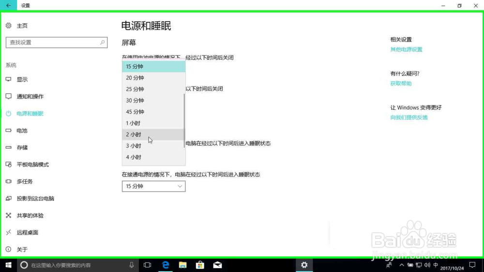The height and width of the screenshot is (272, 484).
Task: Click the 中 input method indicator
Action: point(436,265)
